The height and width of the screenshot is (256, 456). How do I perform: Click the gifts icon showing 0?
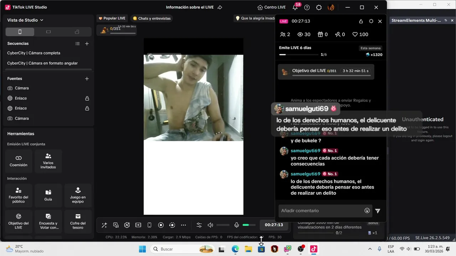point(320,34)
